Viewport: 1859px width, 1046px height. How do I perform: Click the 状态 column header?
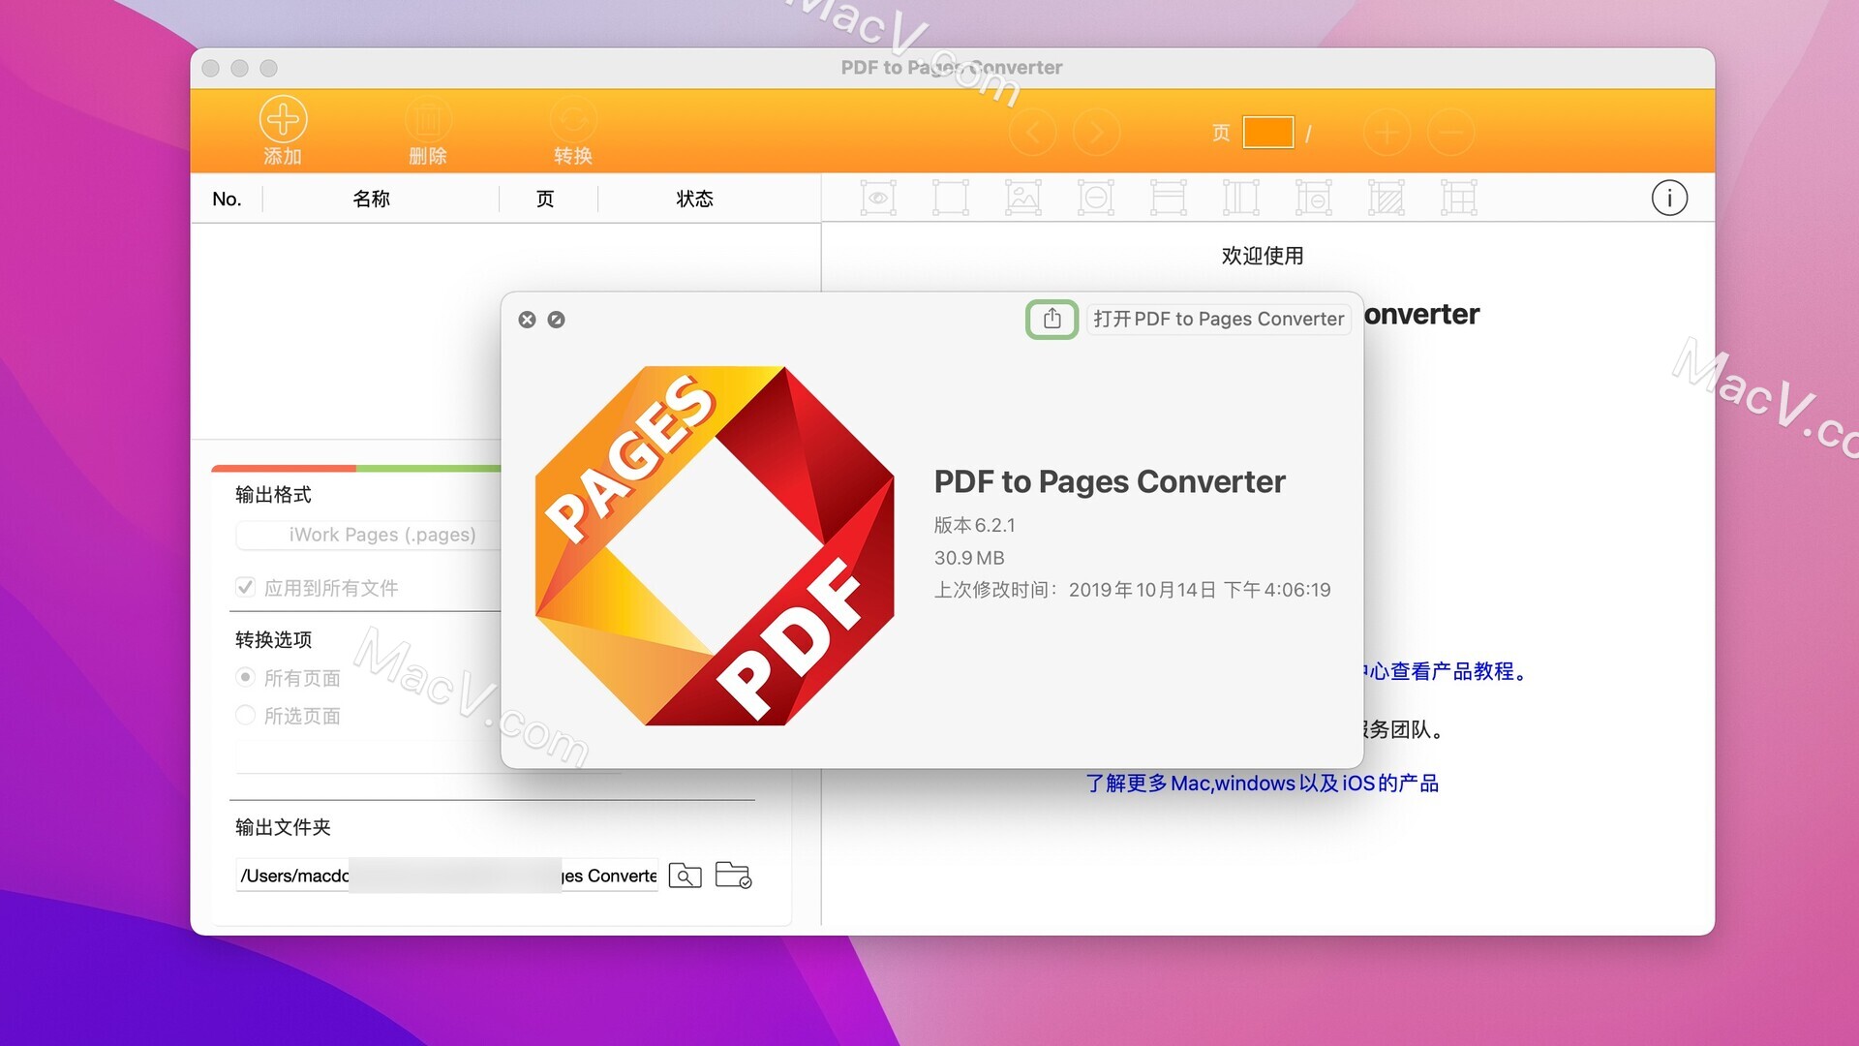(x=694, y=199)
